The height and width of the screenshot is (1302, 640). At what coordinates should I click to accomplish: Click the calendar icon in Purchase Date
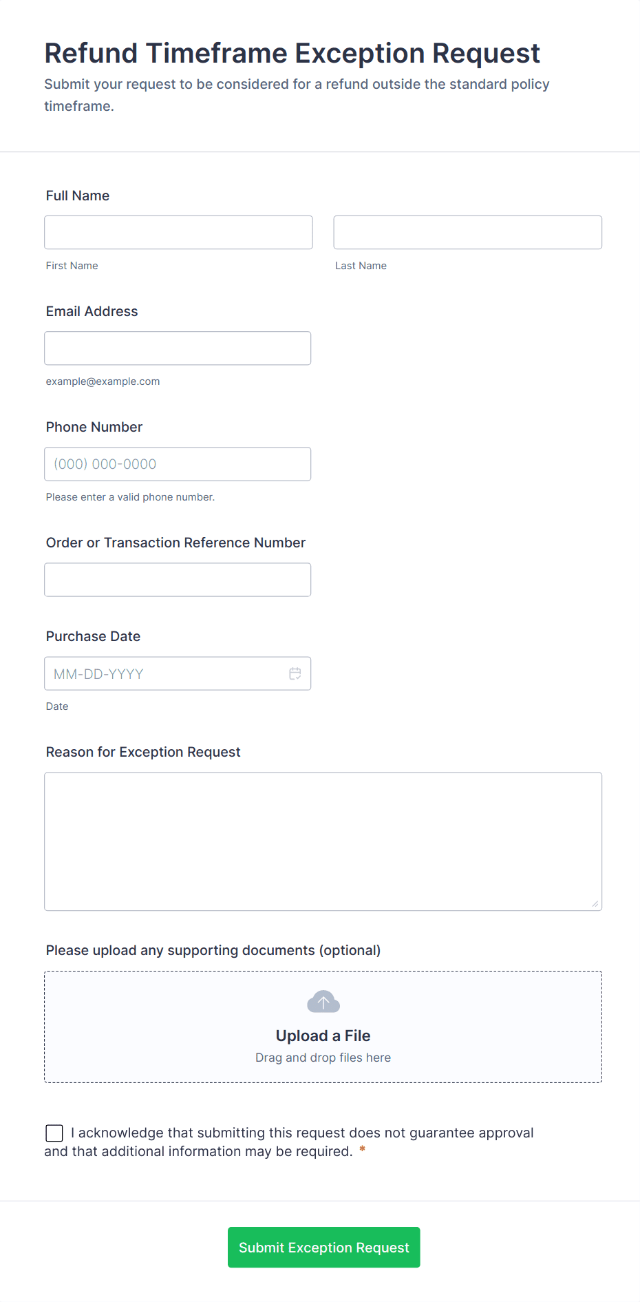pos(295,673)
